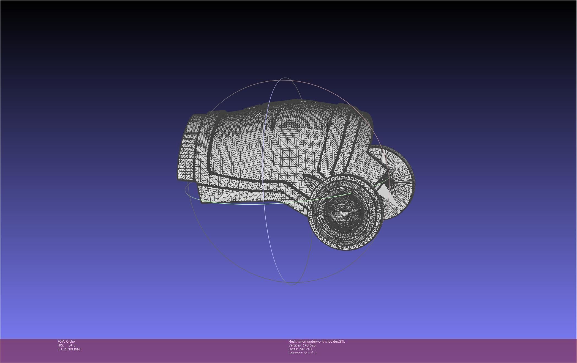
Task: Click the Selection v: 0 f: 0 text
Action: pos(302,353)
